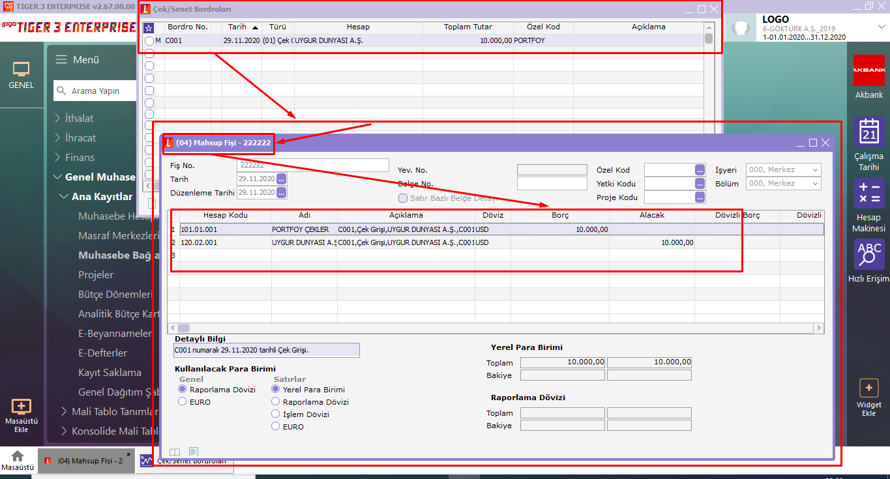
Task: Select Satırlar Raporlama Dövizi option
Action: pyautogui.click(x=276, y=401)
